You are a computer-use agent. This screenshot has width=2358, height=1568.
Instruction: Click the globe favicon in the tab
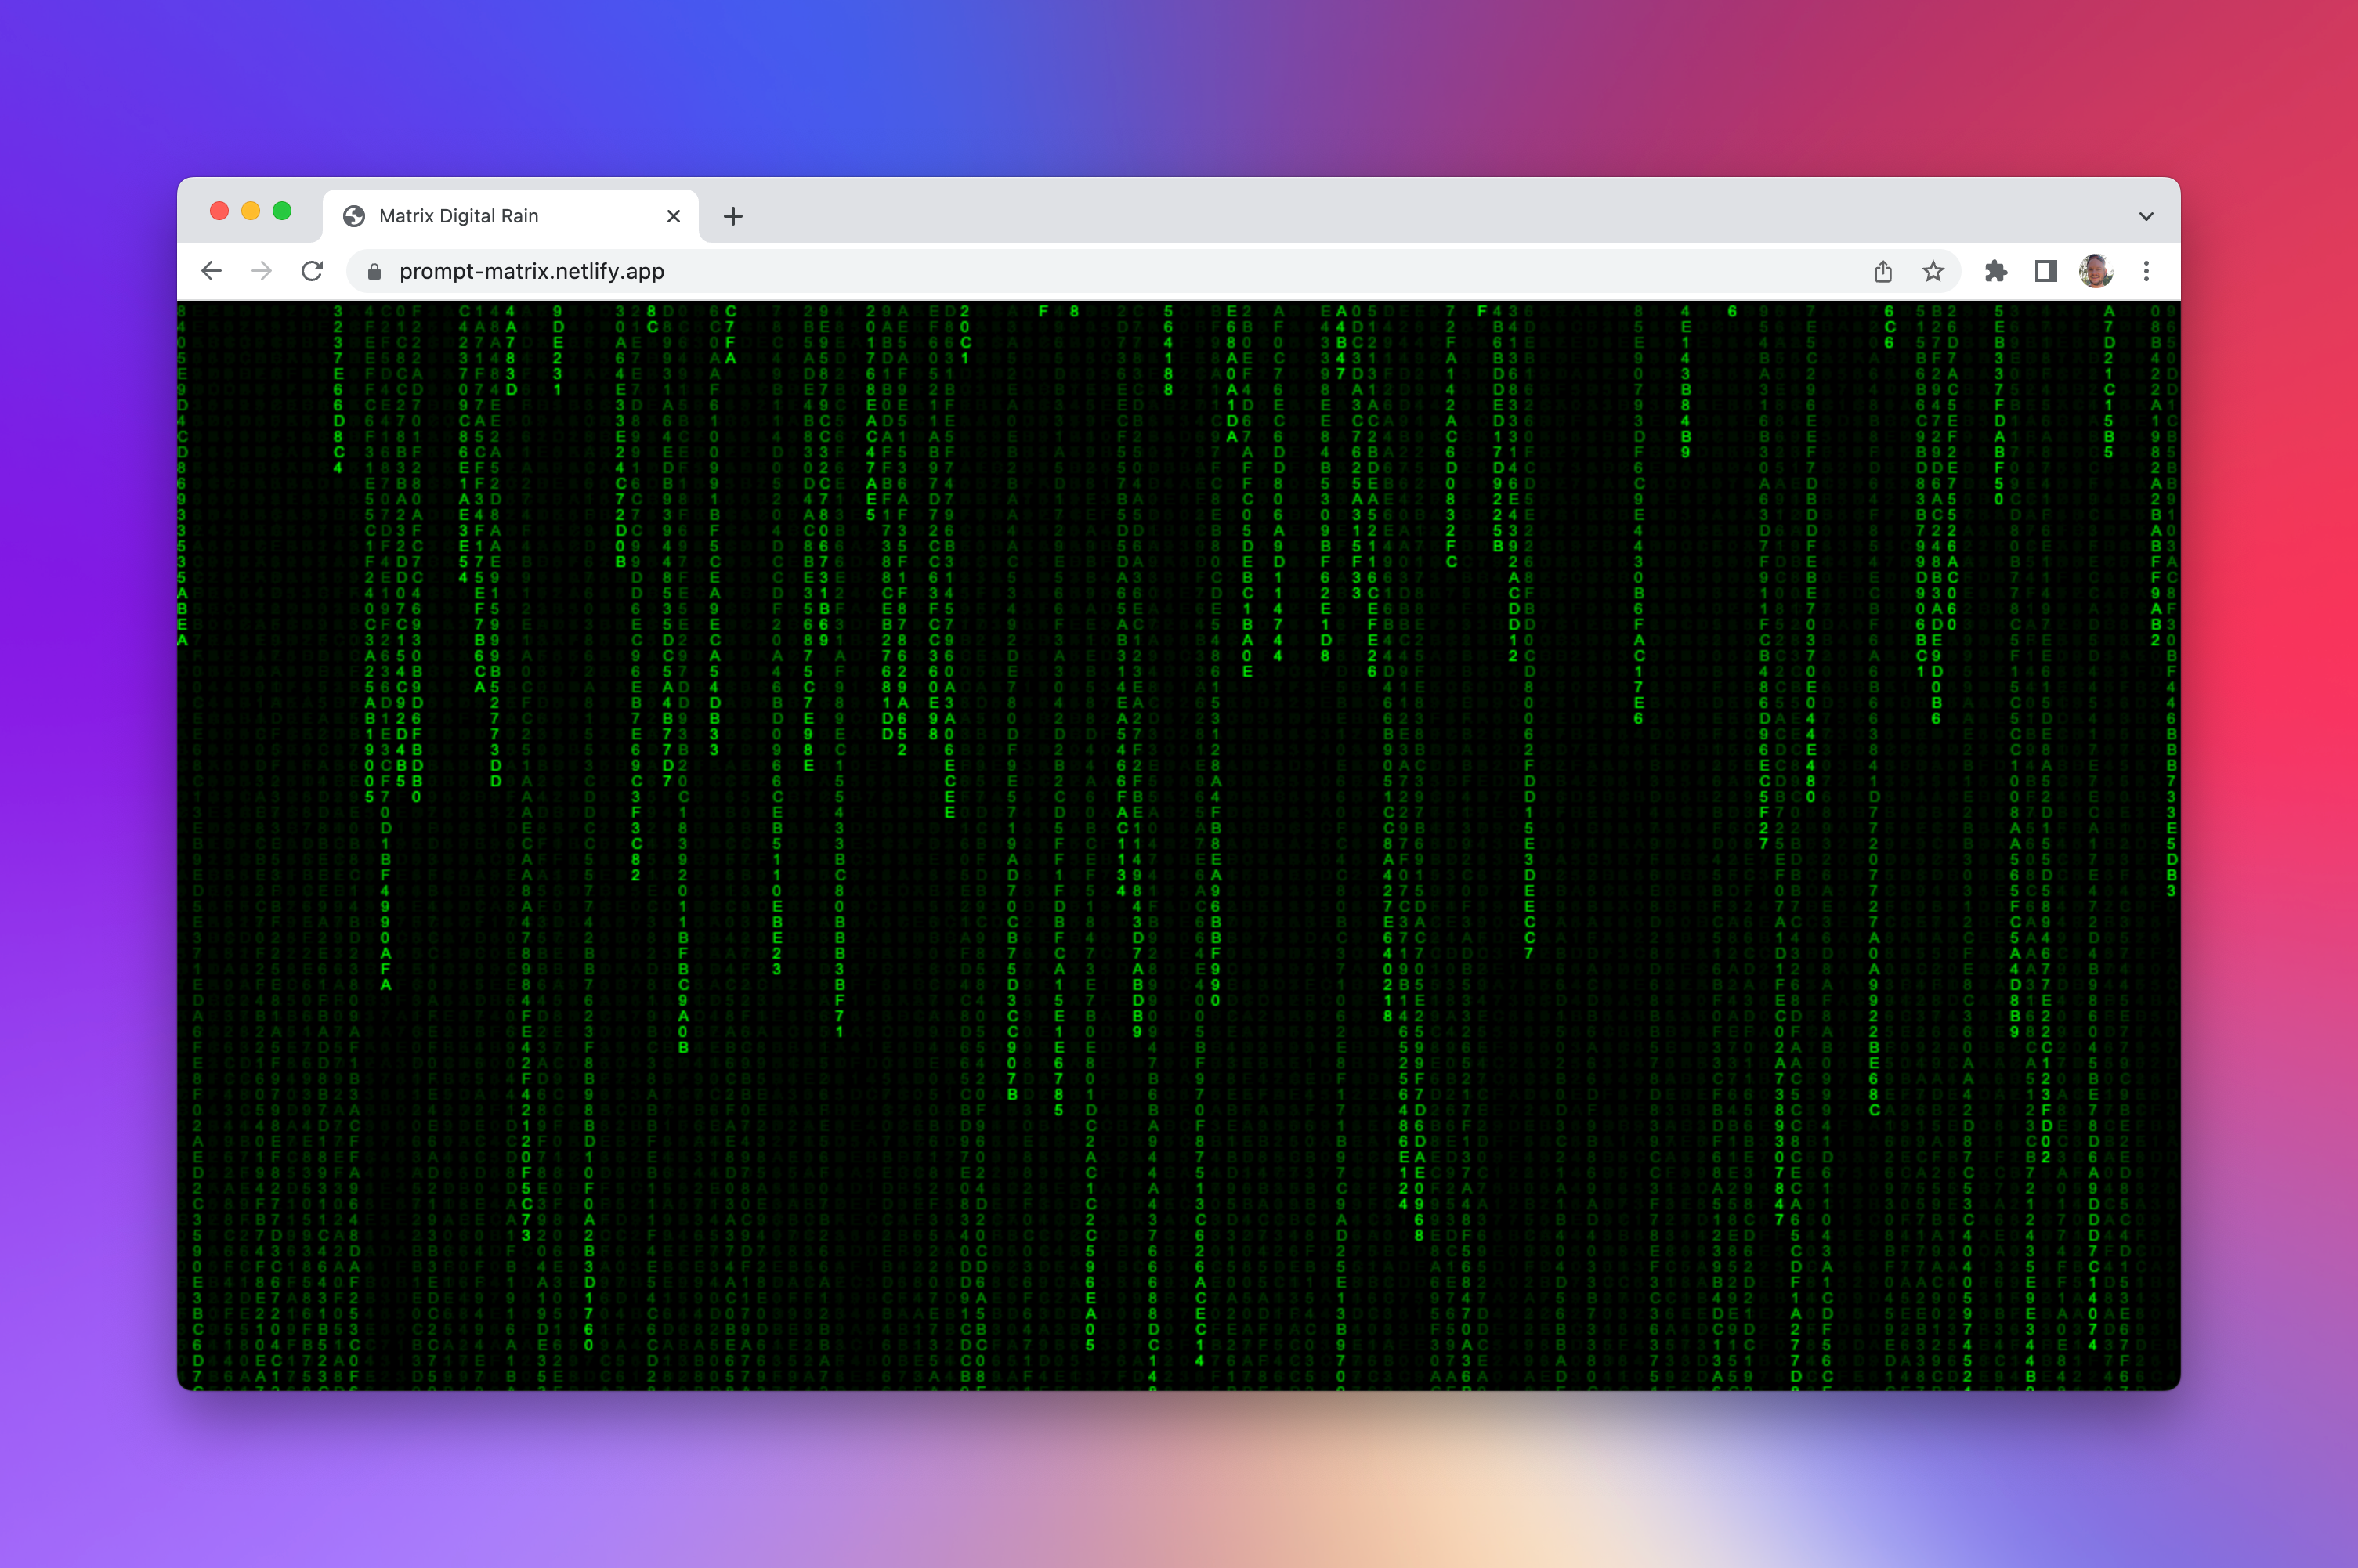click(354, 216)
